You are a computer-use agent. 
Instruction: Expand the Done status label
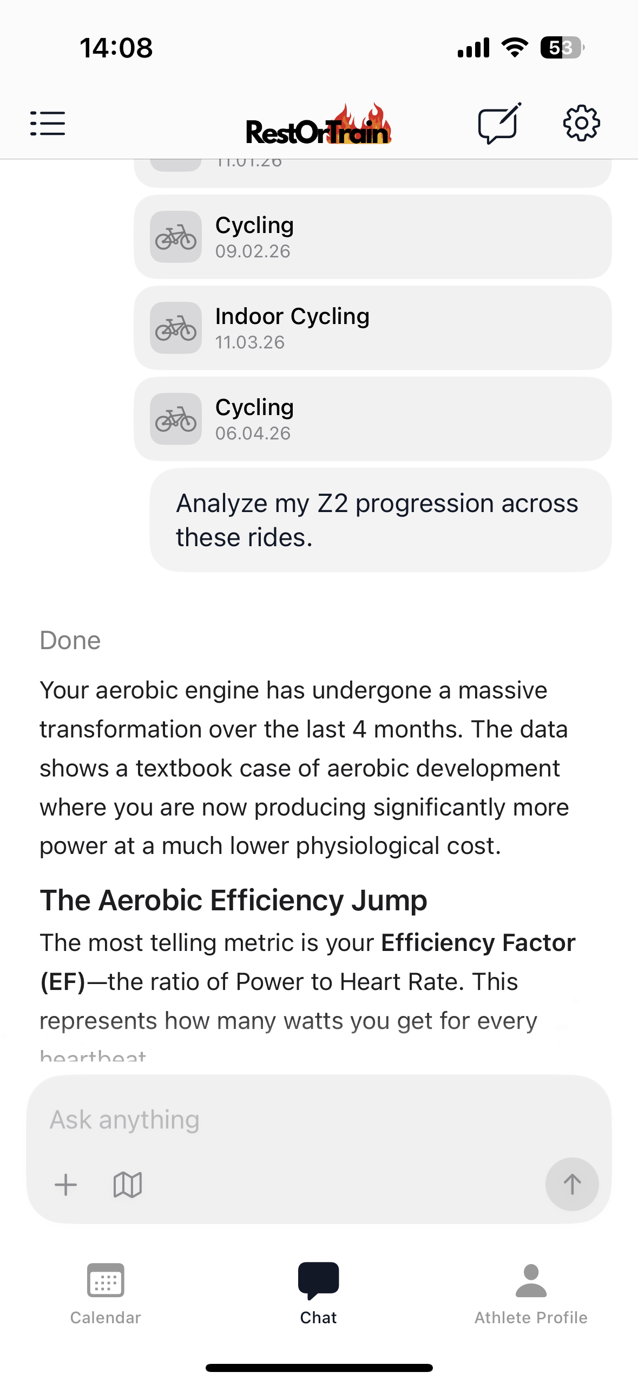pyautogui.click(x=70, y=640)
